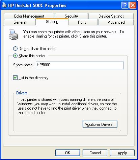
Task: Choose the Share this printer radio button
Action: pyautogui.click(x=15, y=56)
